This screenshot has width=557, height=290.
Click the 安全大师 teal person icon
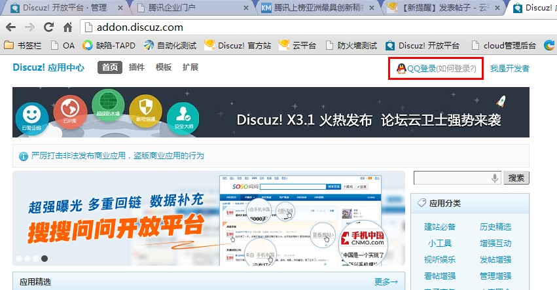183,118
